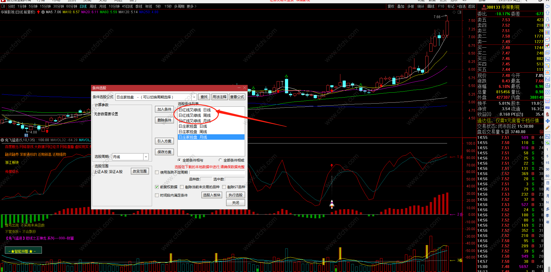551x272 pixels.
Task: Open the 选股周期 period dropdown
Action: [146, 157]
